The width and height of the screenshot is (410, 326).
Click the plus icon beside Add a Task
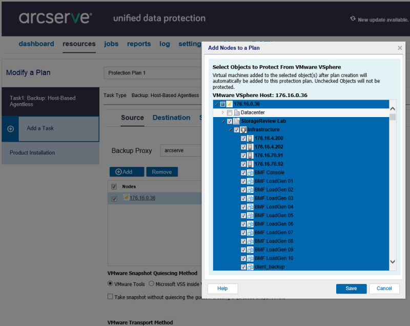[10, 129]
